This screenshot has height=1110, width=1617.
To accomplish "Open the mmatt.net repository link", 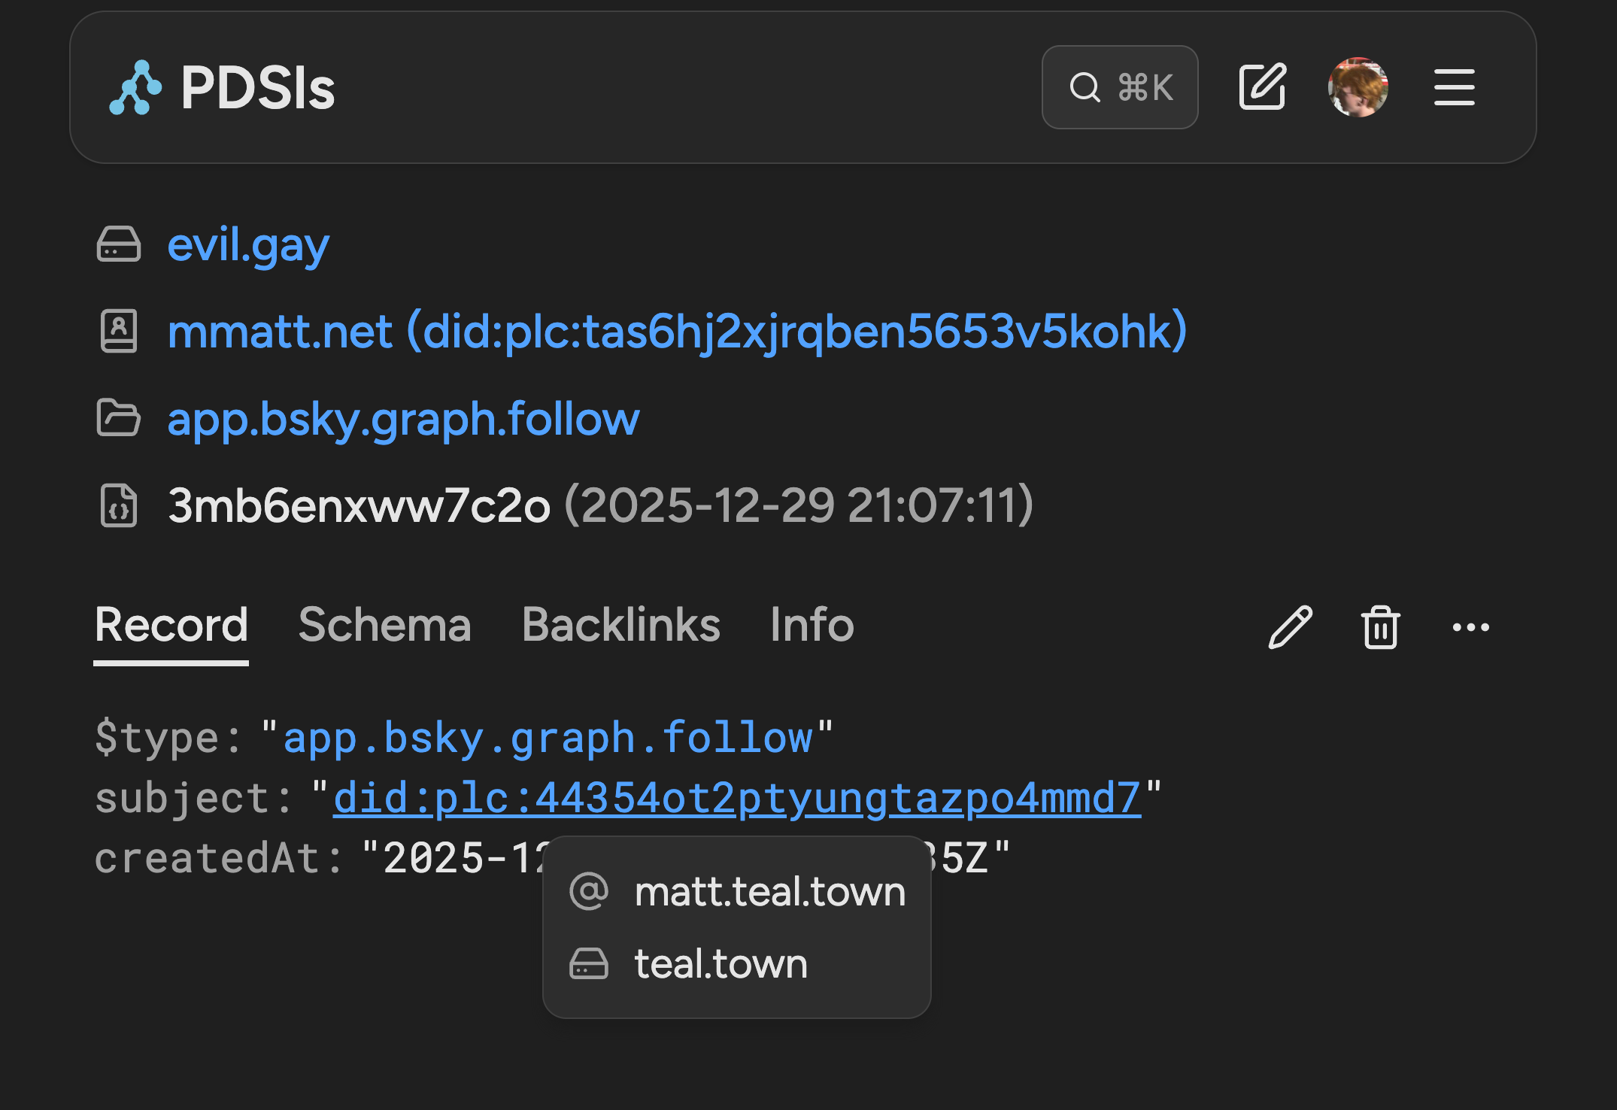I will [677, 331].
